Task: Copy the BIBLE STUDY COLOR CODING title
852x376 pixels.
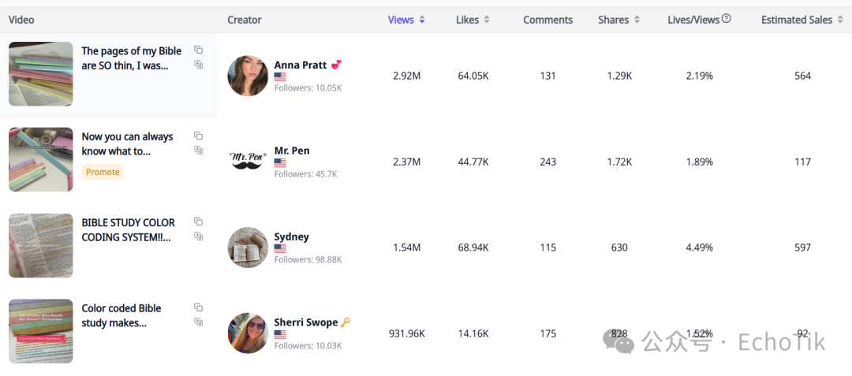Action: tap(198, 222)
